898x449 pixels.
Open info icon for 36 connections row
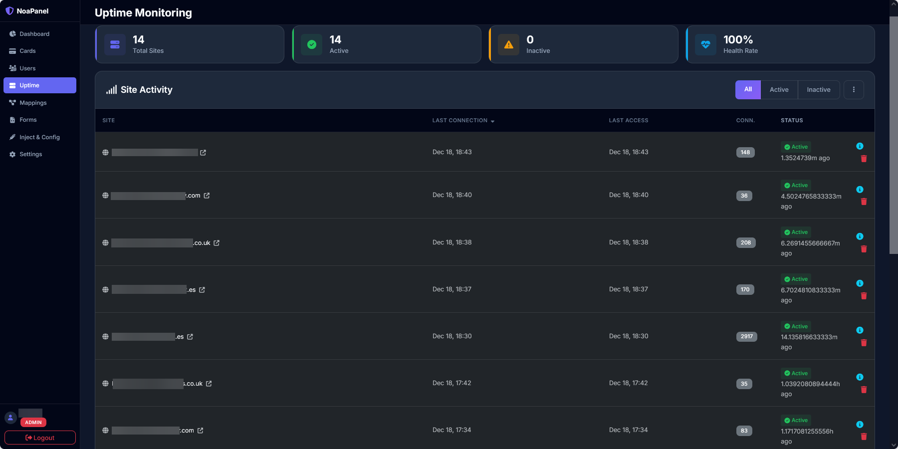[860, 190]
